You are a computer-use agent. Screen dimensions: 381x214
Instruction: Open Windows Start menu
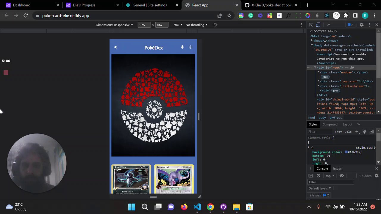132,207
